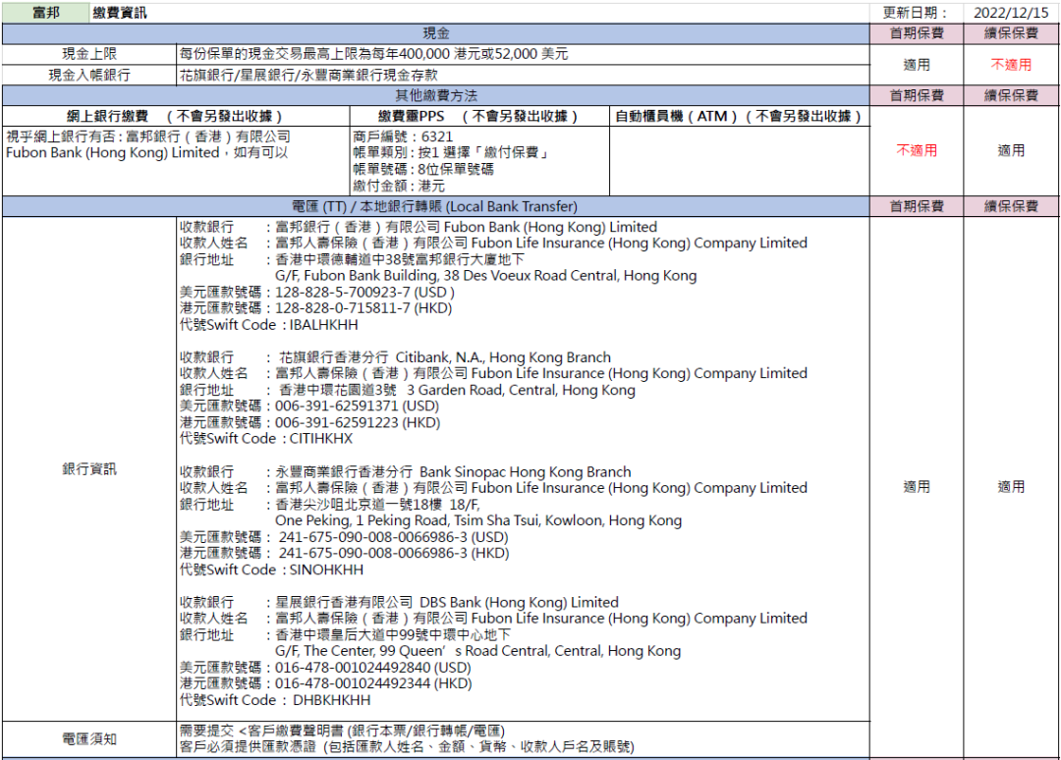This screenshot has height=760, width=1061.
Task: Click 帳單號碼：8位保單號碼 line
Action: coord(422,169)
